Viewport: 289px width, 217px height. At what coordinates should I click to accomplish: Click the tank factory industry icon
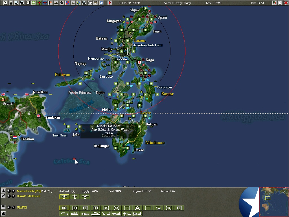[x=117, y=214]
